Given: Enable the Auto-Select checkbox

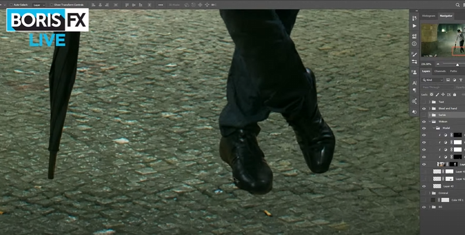Looking at the screenshot, I should click(11, 5).
